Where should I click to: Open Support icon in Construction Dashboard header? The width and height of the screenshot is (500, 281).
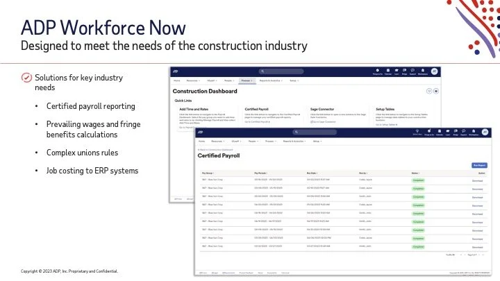tap(412, 71)
